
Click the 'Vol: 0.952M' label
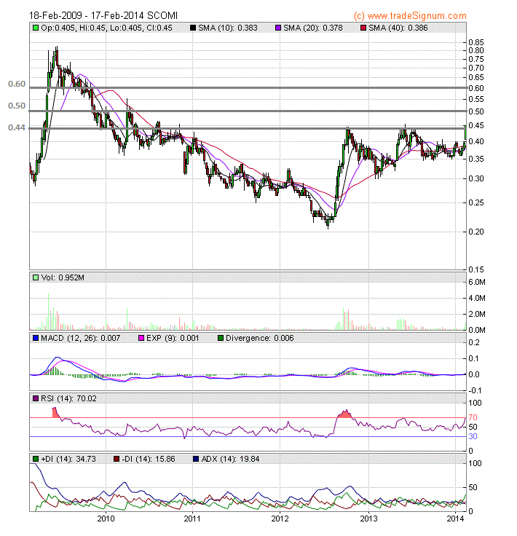63,277
